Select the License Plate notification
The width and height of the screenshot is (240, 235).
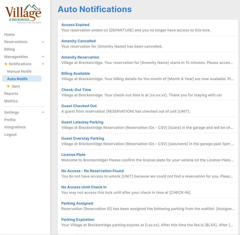point(73,155)
